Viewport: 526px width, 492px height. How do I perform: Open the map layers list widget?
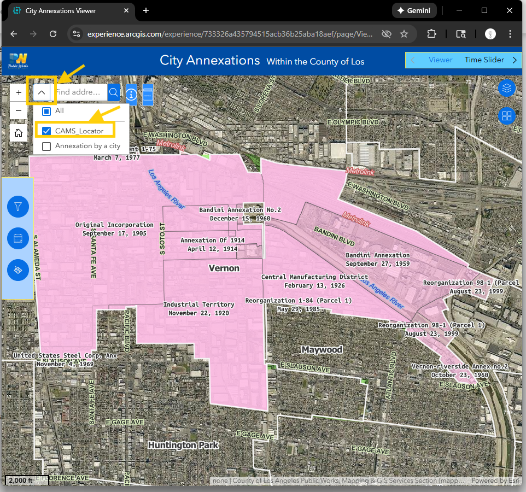click(507, 88)
